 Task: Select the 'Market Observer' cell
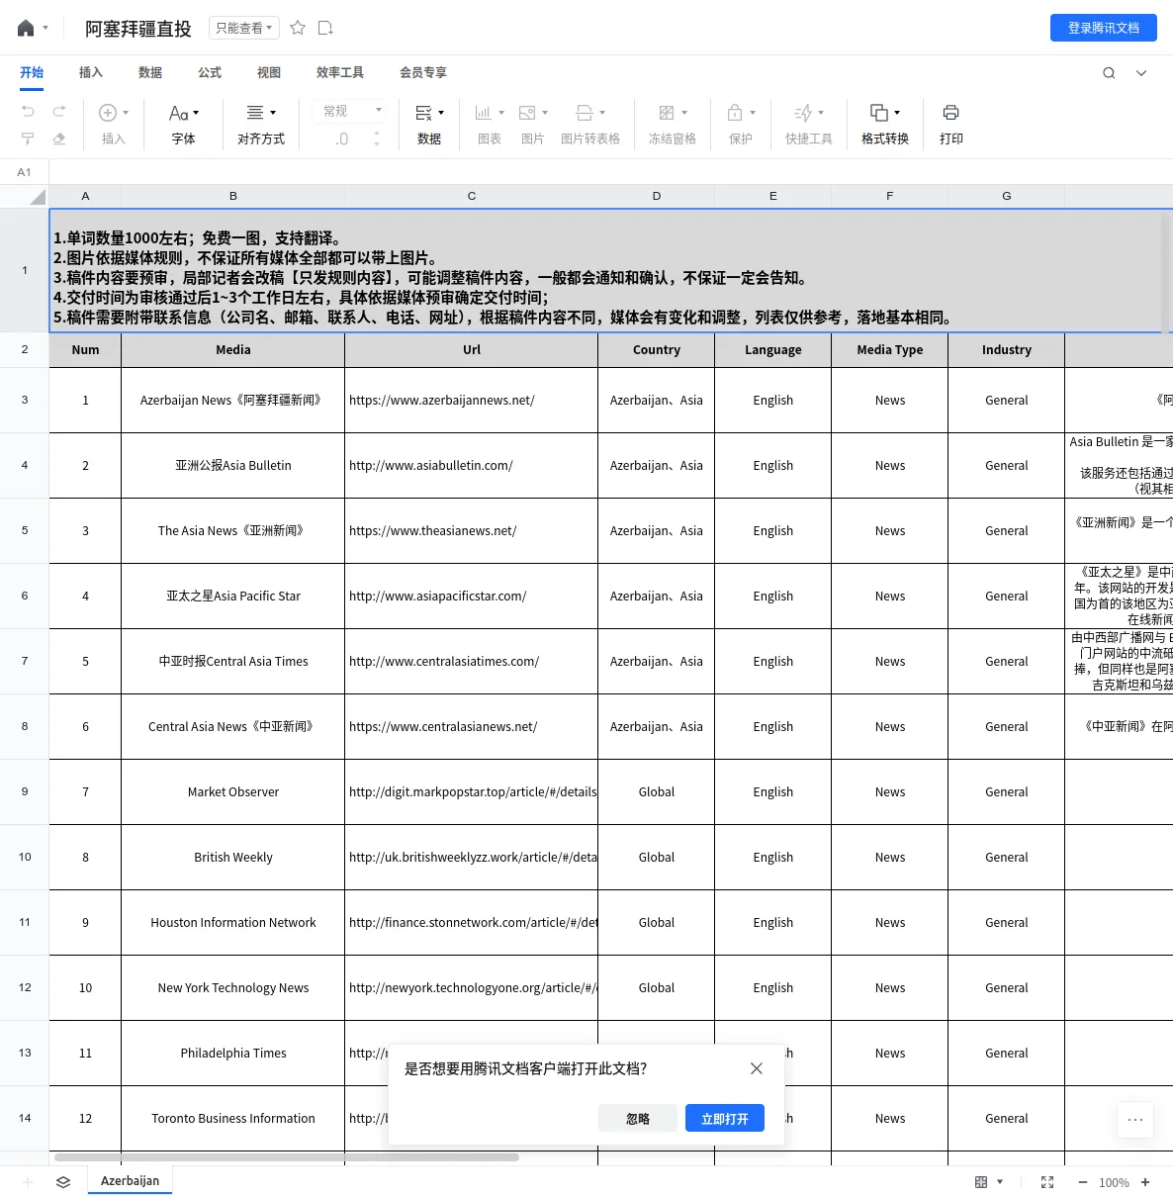click(233, 792)
